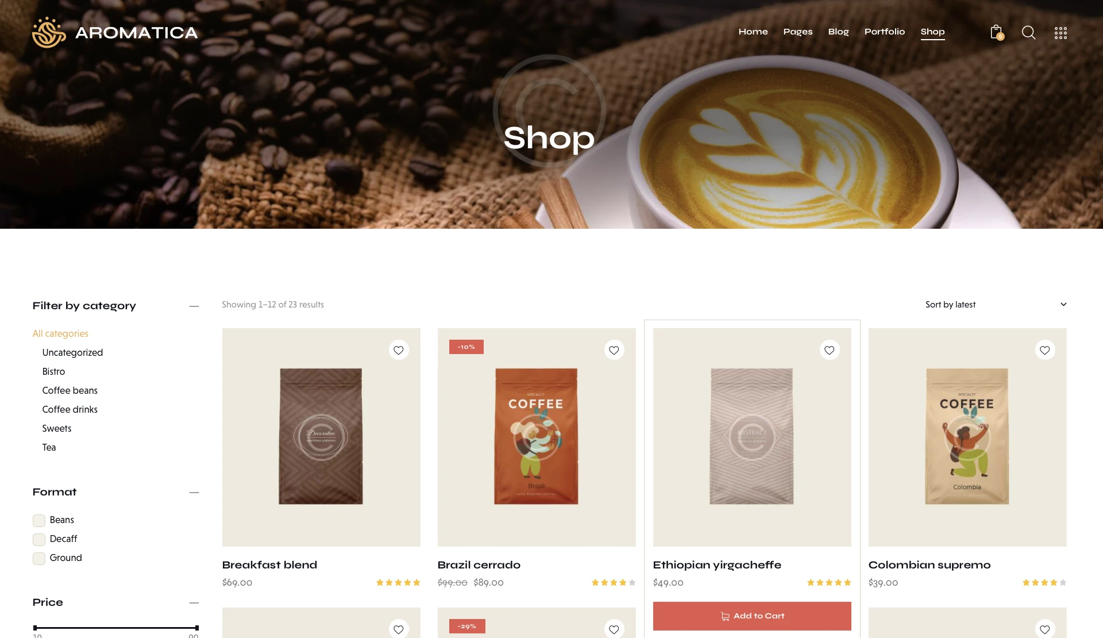Open the Pages menu
This screenshot has width=1103, height=638.
point(798,32)
